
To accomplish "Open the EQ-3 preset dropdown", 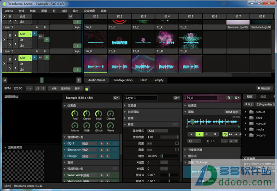I will 90,143.
